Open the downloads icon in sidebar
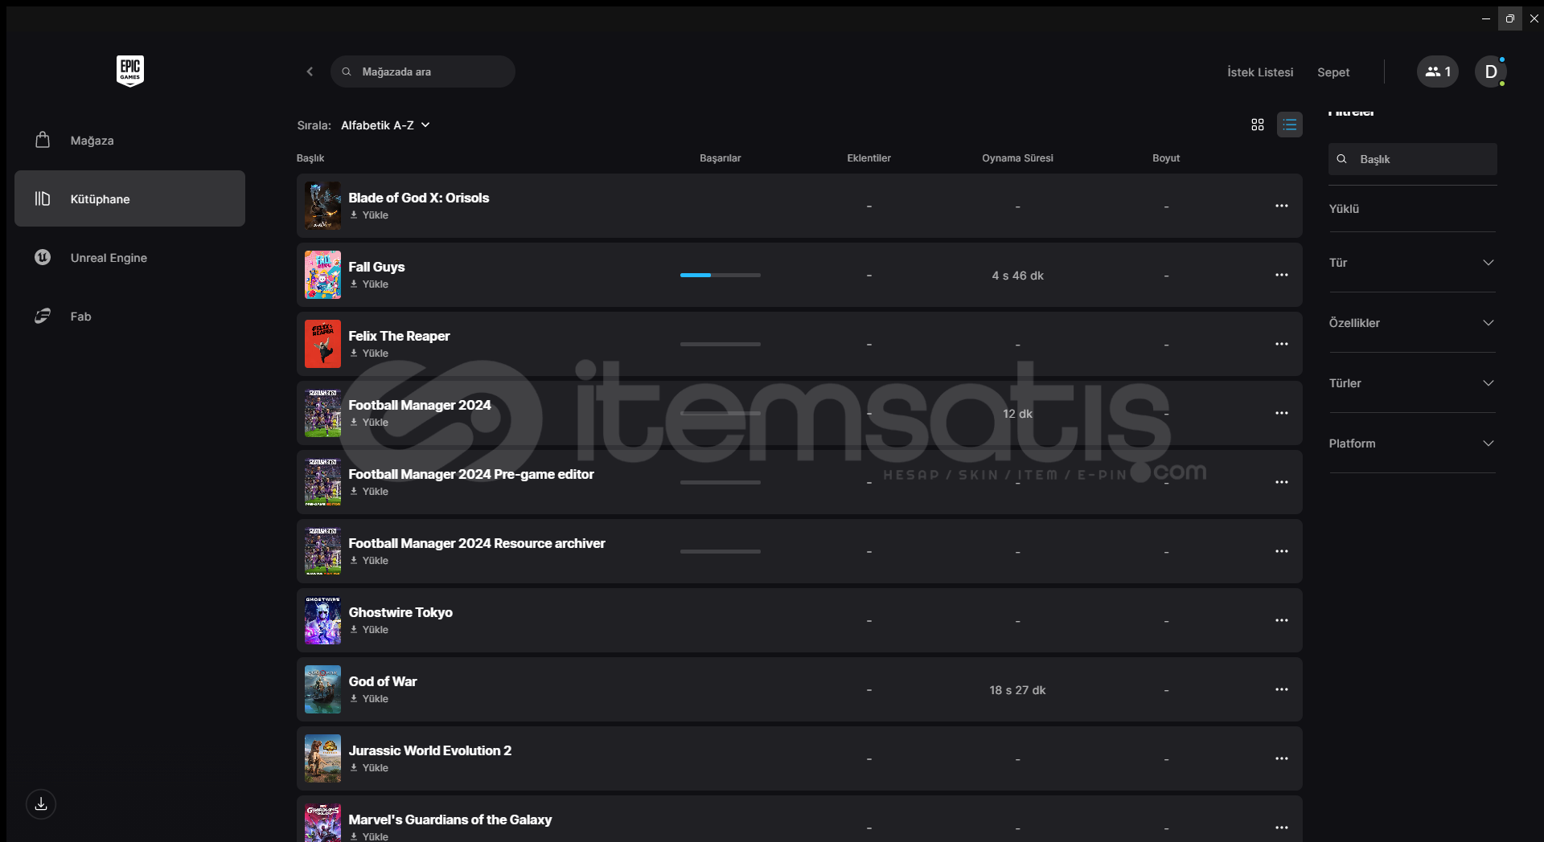Screen dimensions: 1544x842 tap(41, 804)
